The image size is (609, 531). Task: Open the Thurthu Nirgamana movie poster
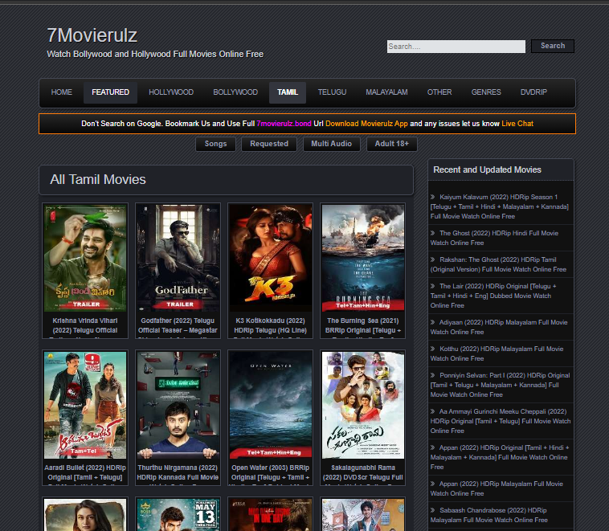[178, 405]
